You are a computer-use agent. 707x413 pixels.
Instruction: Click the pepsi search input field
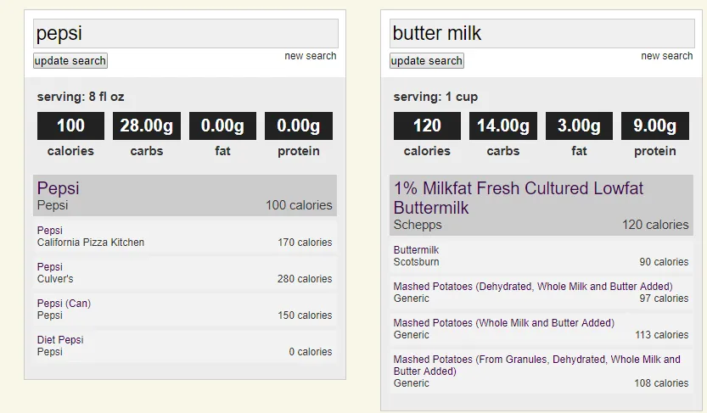(185, 33)
